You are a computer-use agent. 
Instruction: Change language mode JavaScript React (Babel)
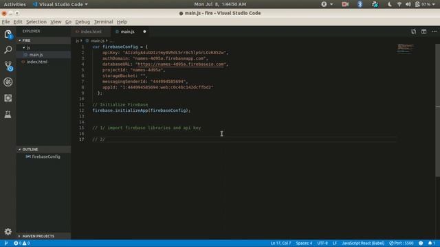pos(363,243)
